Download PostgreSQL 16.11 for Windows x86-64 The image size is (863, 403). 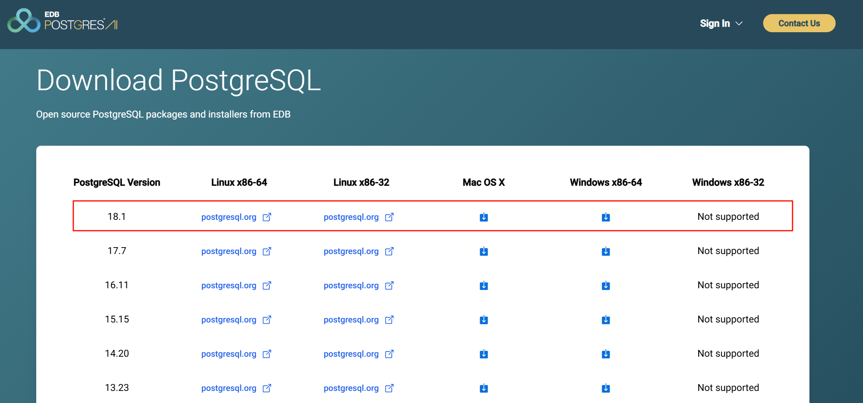[606, 286]
